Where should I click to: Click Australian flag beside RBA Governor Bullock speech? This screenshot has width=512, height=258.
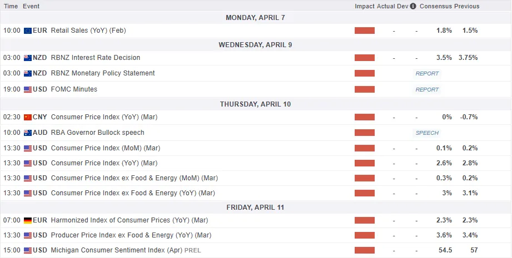(28, 133)
